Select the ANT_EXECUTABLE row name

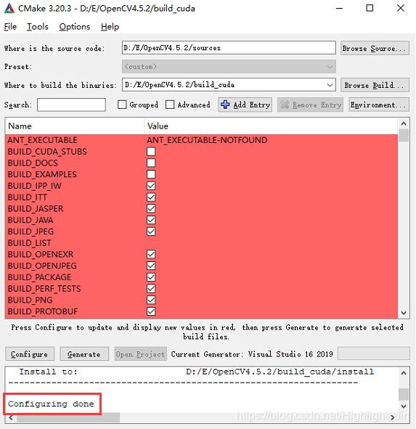42,140
